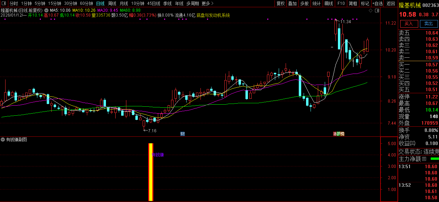Click the 涨停榜 marker below the chart
The image size is (439, 202).
[339, 134]
